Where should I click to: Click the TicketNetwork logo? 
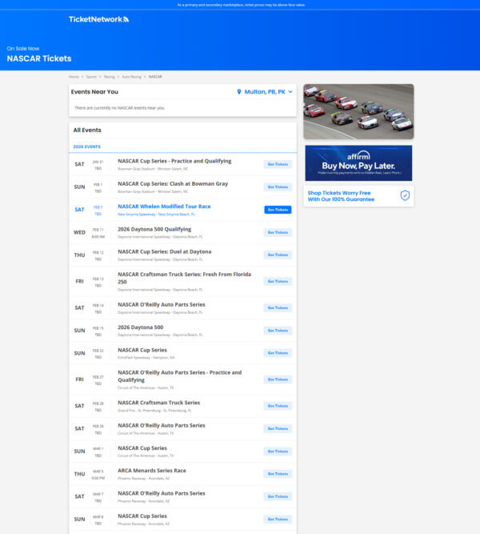[98, 19]
